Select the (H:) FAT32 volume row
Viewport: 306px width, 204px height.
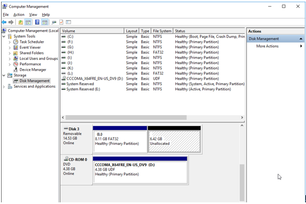153,52
